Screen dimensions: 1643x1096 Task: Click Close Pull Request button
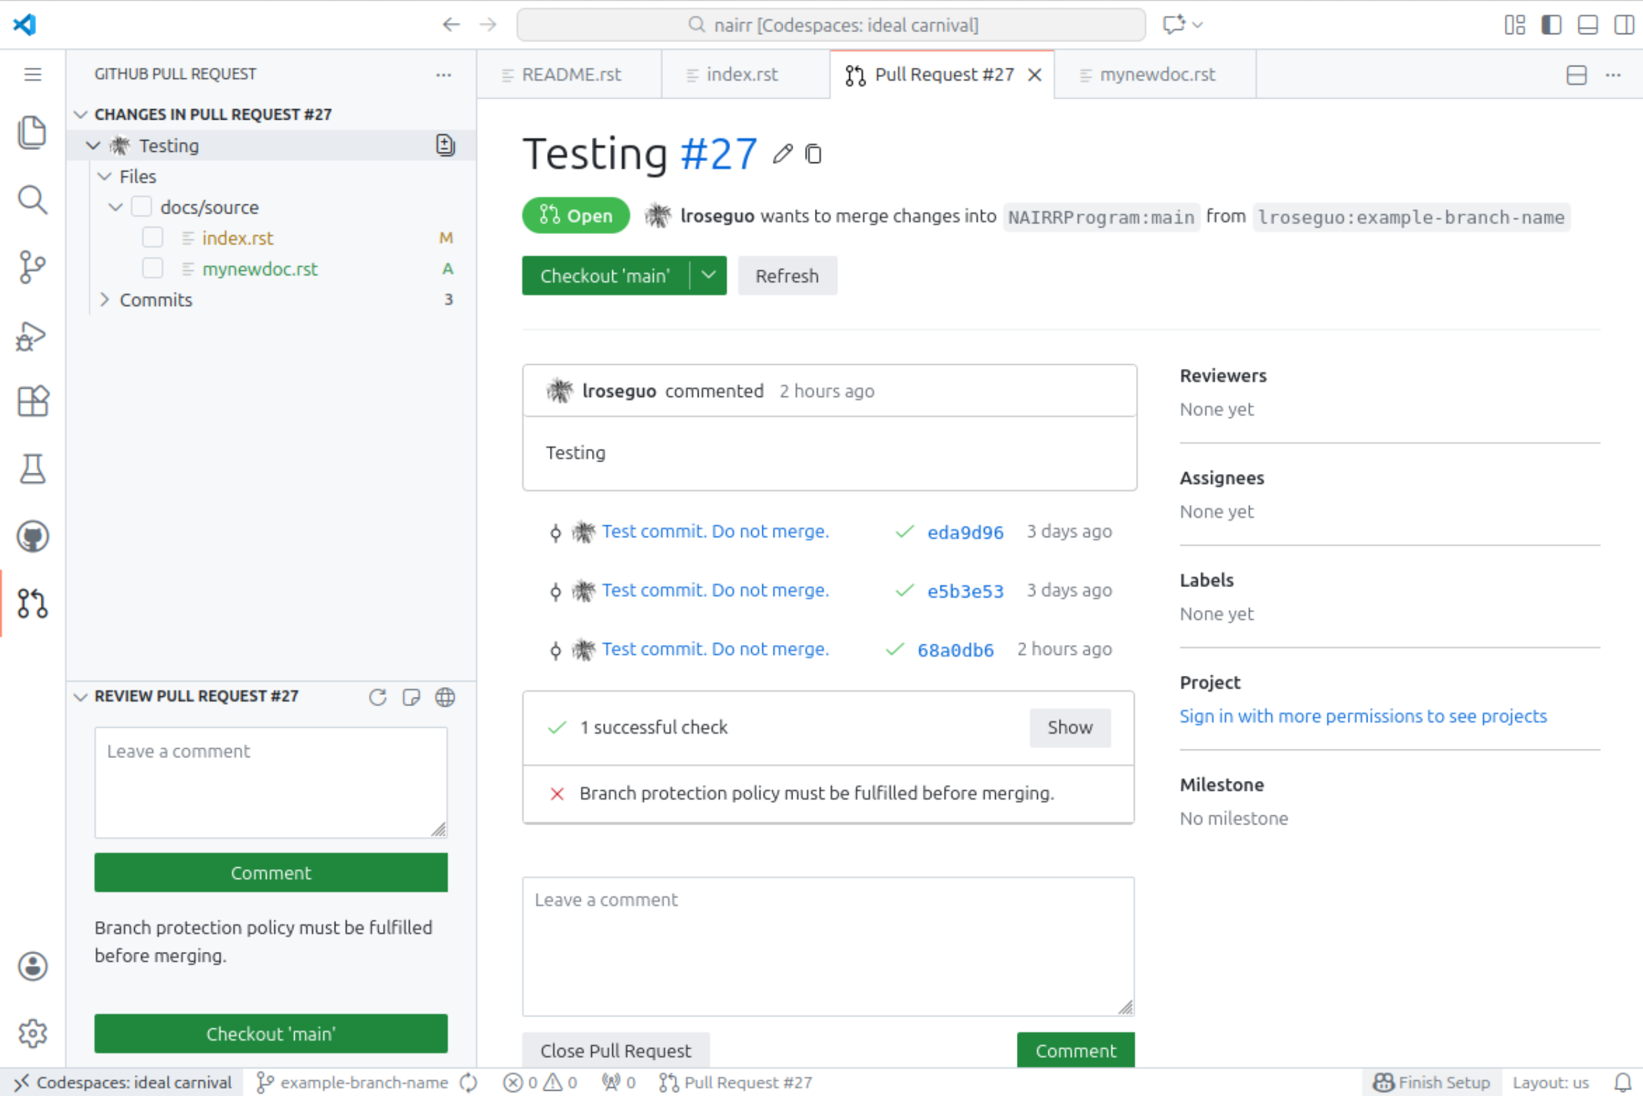pyautogui.click(x=615, y=1050)
